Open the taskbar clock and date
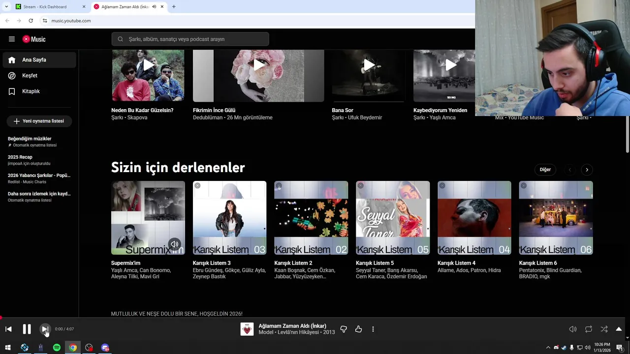This screenshot has height=354, width=630. 602,348
